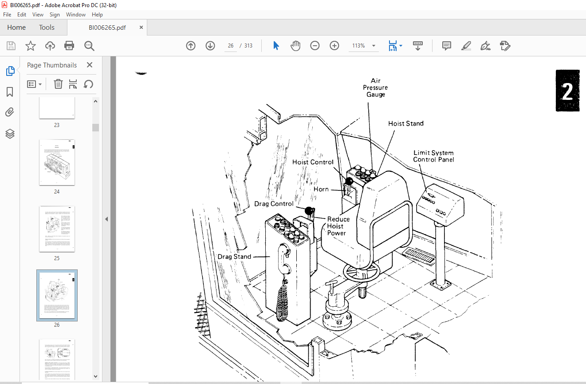Add a sticky note comment
The width and height of the screenshot is (586, 384).
(x=446, y=46)
